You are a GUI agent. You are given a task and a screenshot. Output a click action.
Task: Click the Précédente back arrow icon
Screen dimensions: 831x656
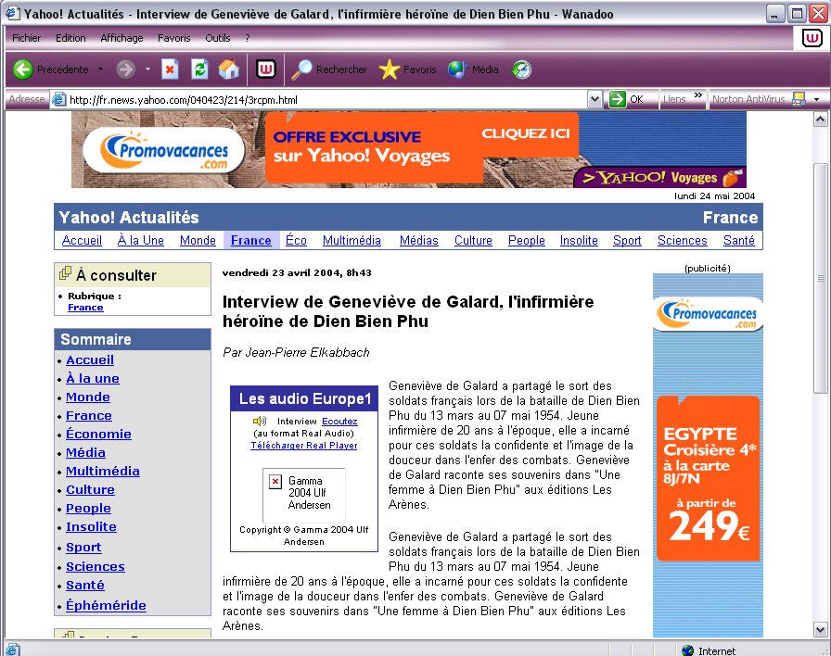23,69
